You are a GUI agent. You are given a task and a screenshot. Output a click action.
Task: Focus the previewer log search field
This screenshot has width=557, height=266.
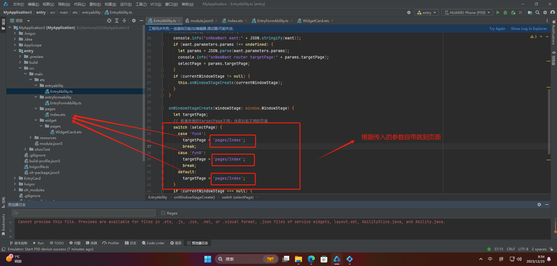[84, 213]
